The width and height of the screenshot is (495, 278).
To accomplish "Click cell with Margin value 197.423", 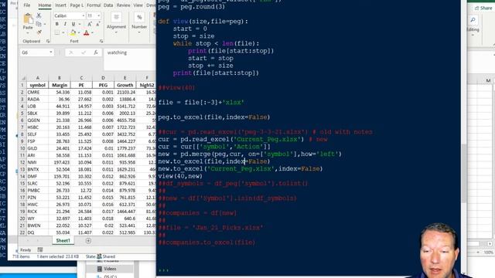I will 60,162.
